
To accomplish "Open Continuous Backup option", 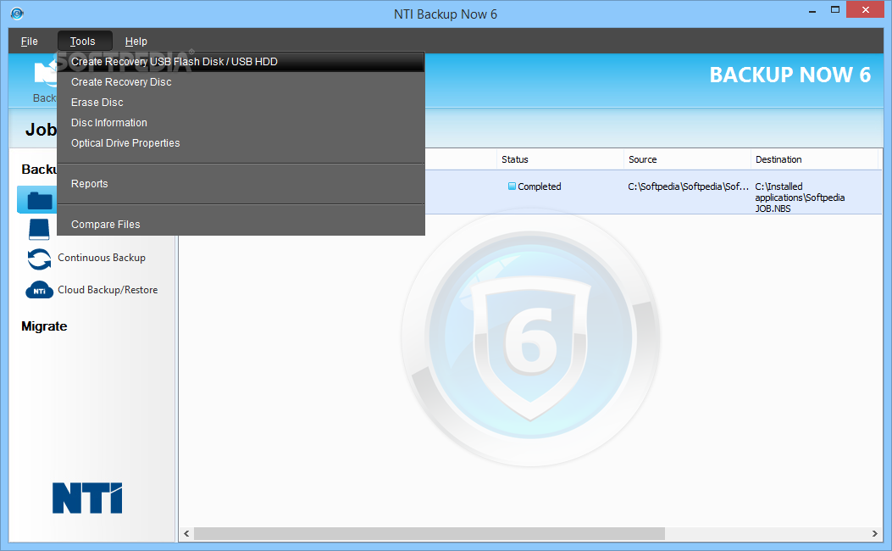I will [x=102, y=258].
